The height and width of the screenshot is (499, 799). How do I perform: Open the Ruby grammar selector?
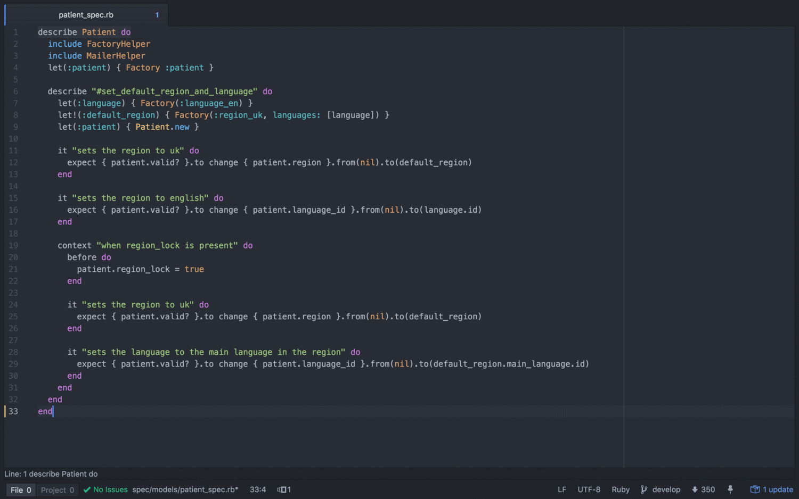click(x=620, y=489)
